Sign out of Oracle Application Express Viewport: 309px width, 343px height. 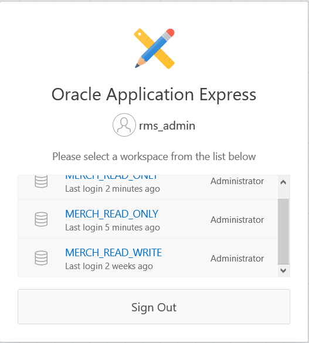(154, 307)
